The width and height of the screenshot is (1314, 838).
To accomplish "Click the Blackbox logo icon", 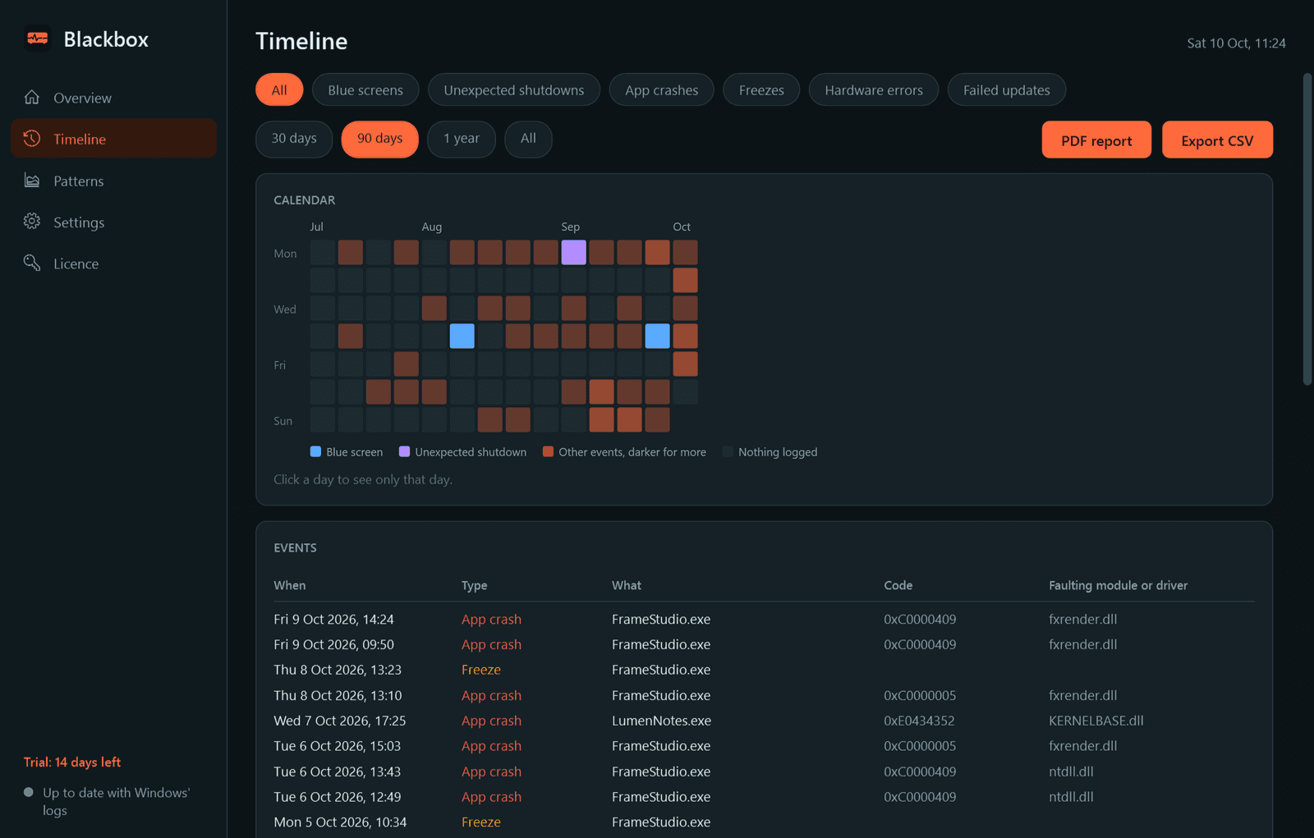I will tap(37, 39).
